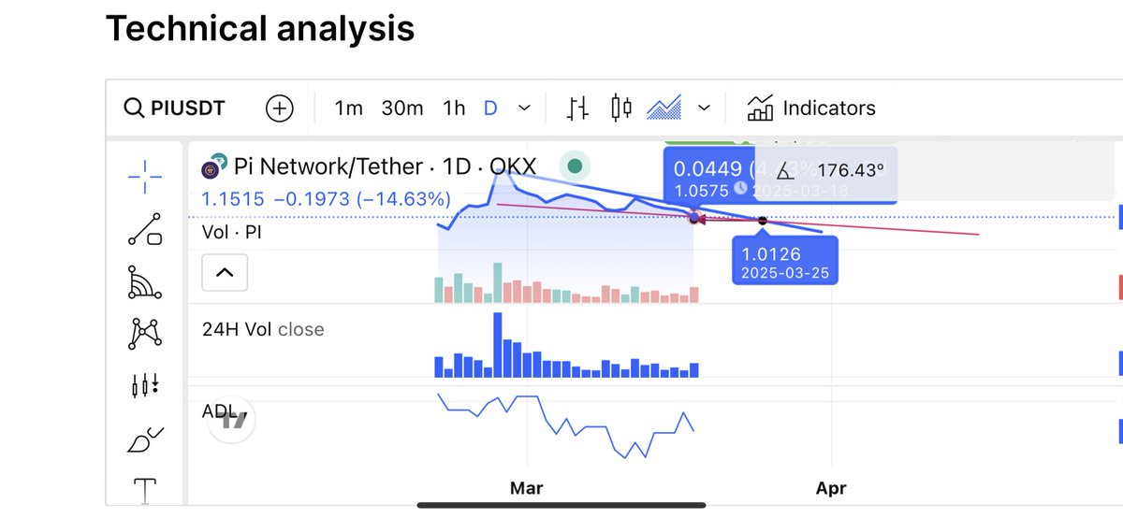
Task: Select the Text annotation tool
Action: pos(144,489)
